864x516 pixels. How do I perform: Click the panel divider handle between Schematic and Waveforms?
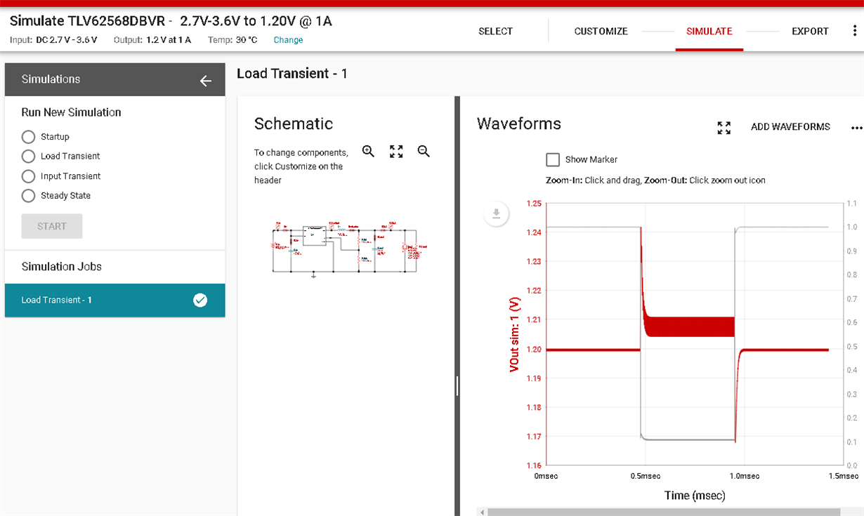click(457, 386)
